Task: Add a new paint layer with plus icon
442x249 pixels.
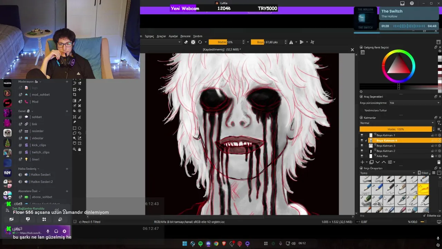Action: [362, 162]
